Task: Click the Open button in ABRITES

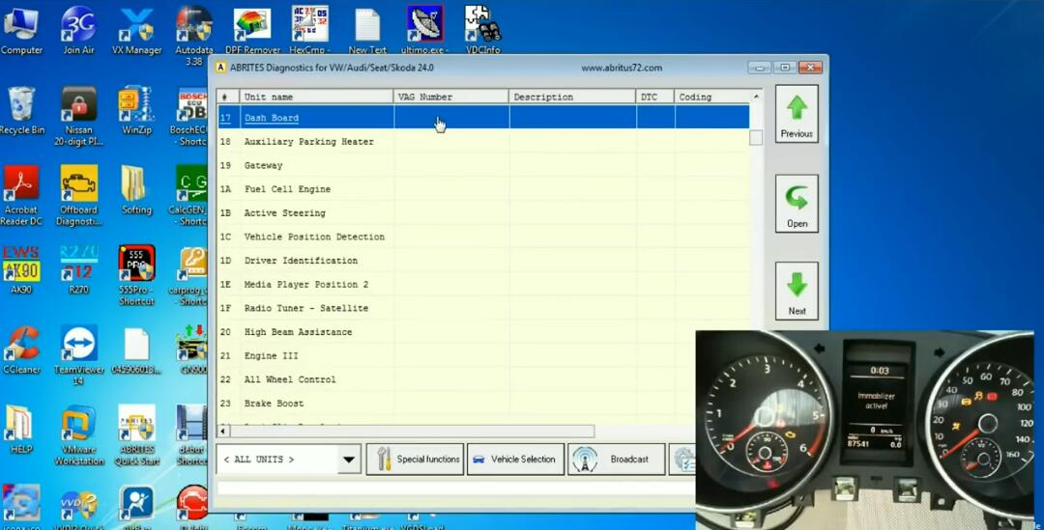Action: (x=797, y=203)
